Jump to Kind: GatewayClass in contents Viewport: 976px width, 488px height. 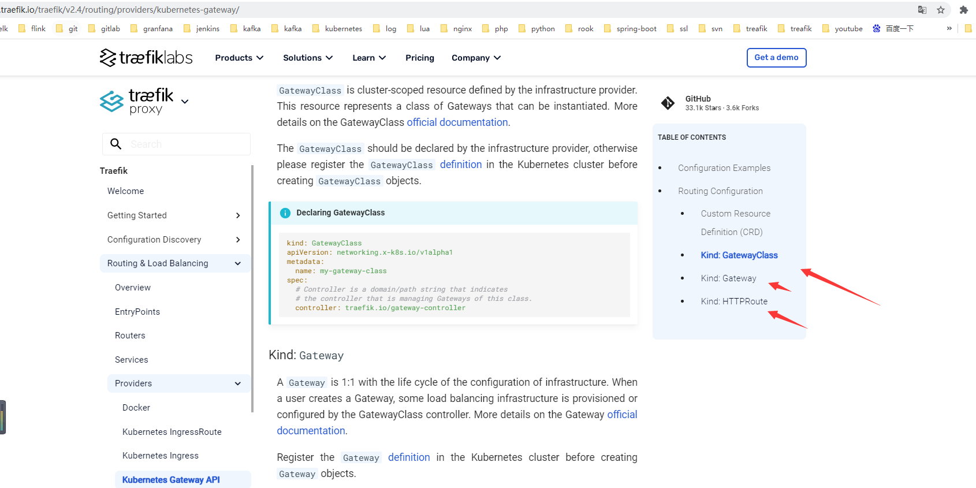(x=739, y=255)
